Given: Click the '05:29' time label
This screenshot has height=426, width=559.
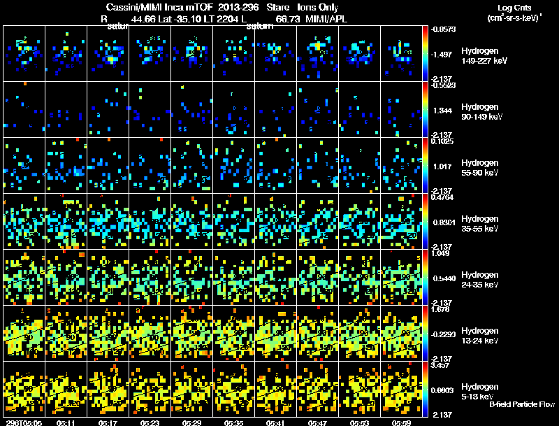Looking at the screenshot, I should [x=191, y=423].
